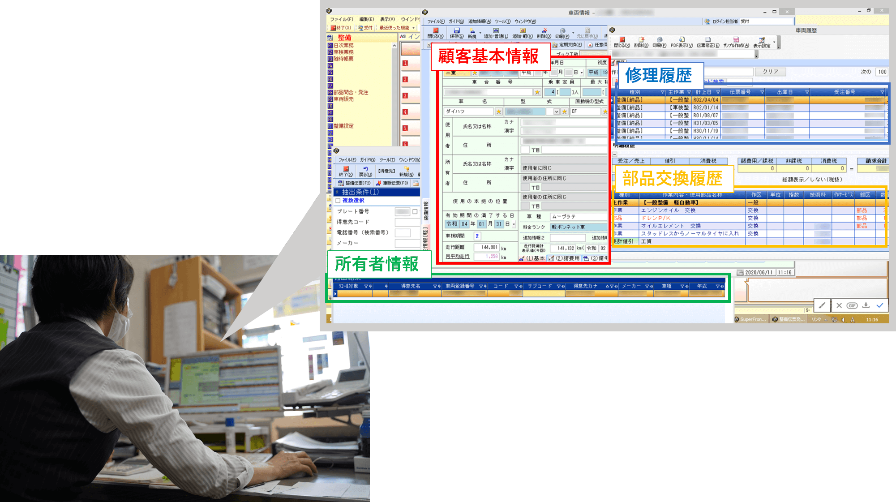The height and width of the screenshot is (502, 896).
Task: Open filter on 出庫日 column header
Action: click(807, 92)
